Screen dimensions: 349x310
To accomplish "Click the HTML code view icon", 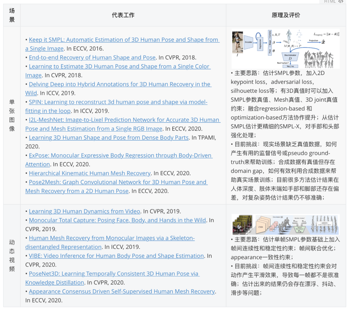I will [x=341, y=2].
